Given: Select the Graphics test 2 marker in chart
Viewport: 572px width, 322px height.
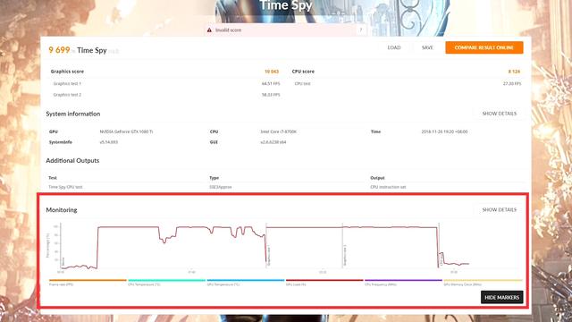Looking at the screenshot, I should pyautogui.click(x=345, y=256).
